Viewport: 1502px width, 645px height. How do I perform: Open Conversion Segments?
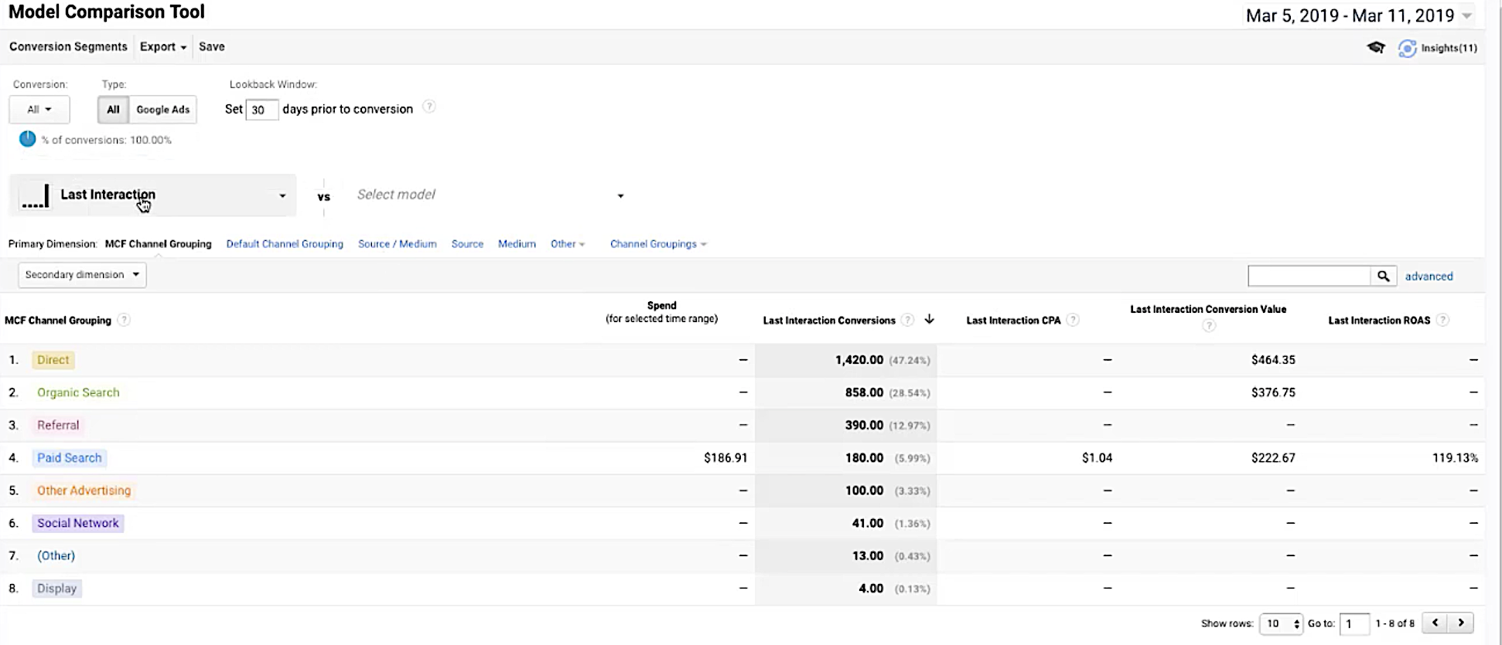pyautogui.click(x=68, y=47)
